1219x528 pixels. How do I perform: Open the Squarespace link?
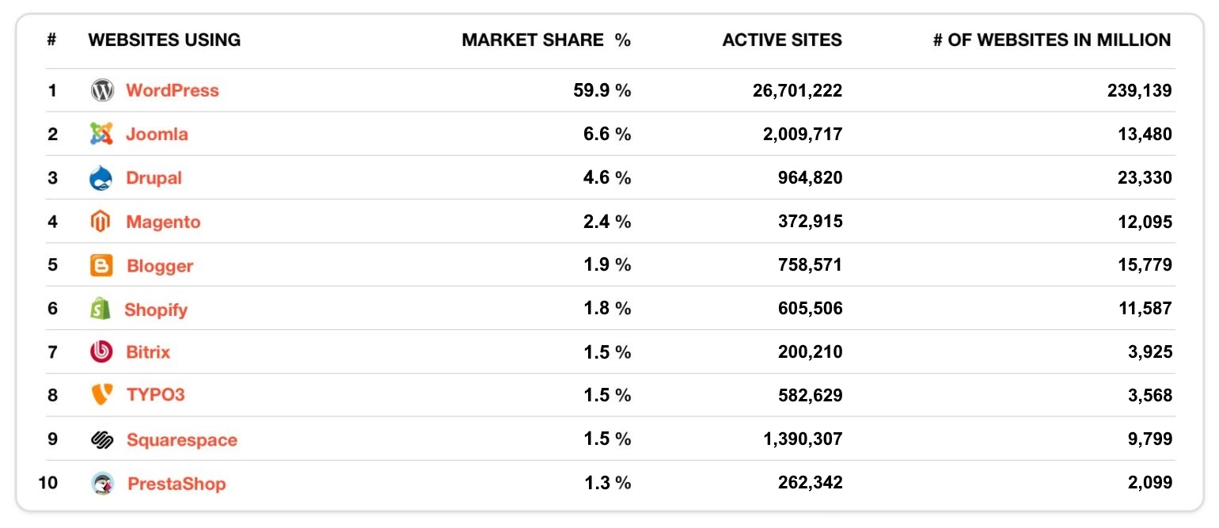[181, 439]
